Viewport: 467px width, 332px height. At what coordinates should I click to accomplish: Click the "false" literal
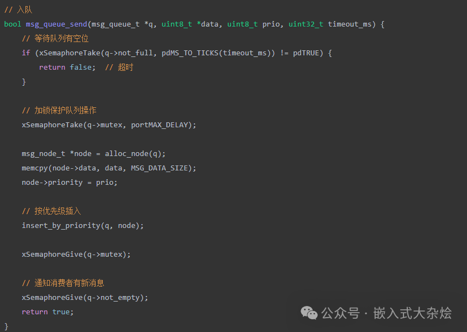click(x=81, y=68)
